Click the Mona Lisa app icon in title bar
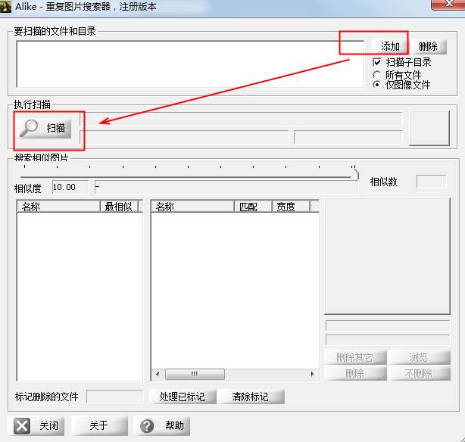Viewport: 465px width, 442px height. pyautogui.click(x=5, y=7)
